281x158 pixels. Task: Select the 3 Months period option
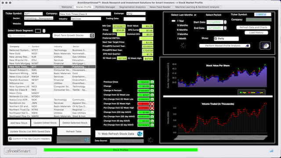click(x=182, y=34)
